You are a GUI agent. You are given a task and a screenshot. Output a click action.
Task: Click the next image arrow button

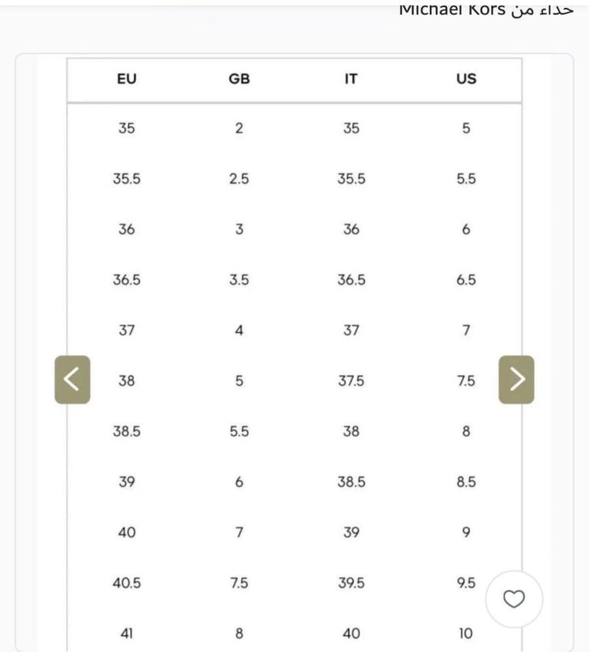tap(516, 379)
